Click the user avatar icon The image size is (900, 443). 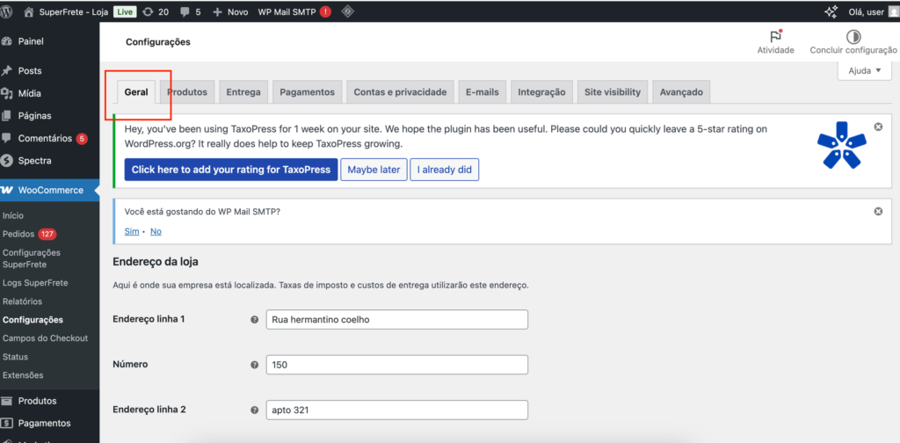[894, 11]
